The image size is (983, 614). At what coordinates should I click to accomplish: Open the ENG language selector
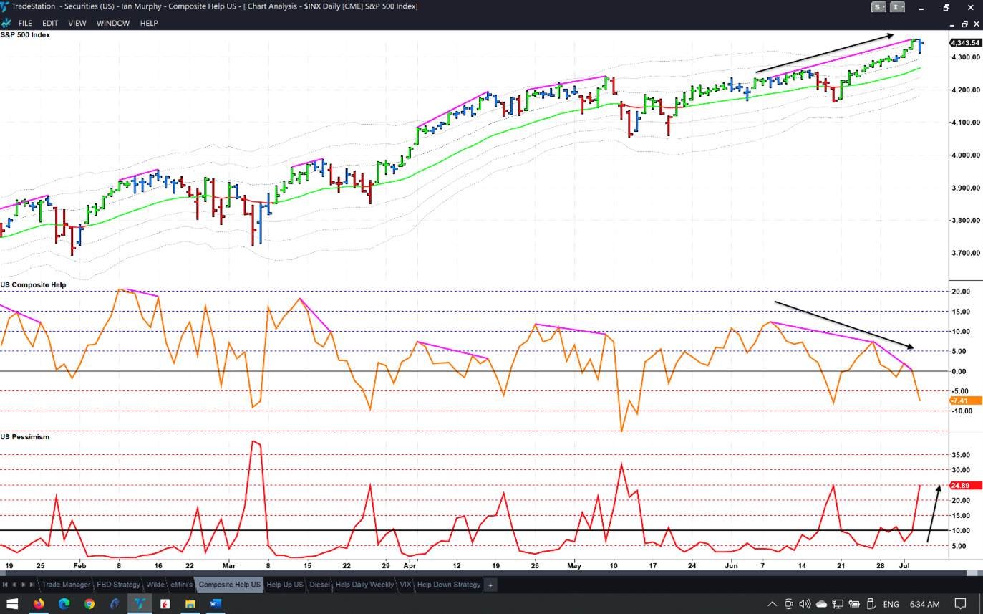[x=891, y=604]
